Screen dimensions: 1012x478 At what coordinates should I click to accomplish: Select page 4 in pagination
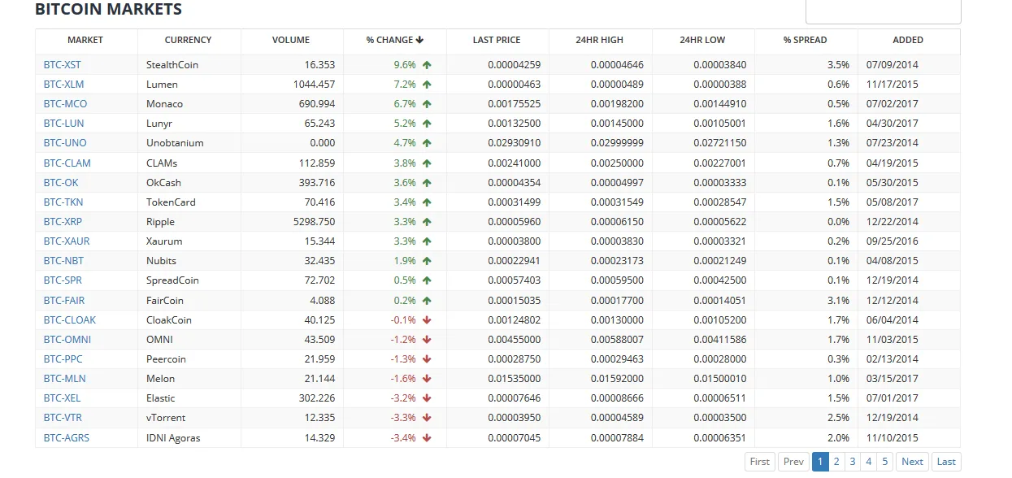coord(869,462)
